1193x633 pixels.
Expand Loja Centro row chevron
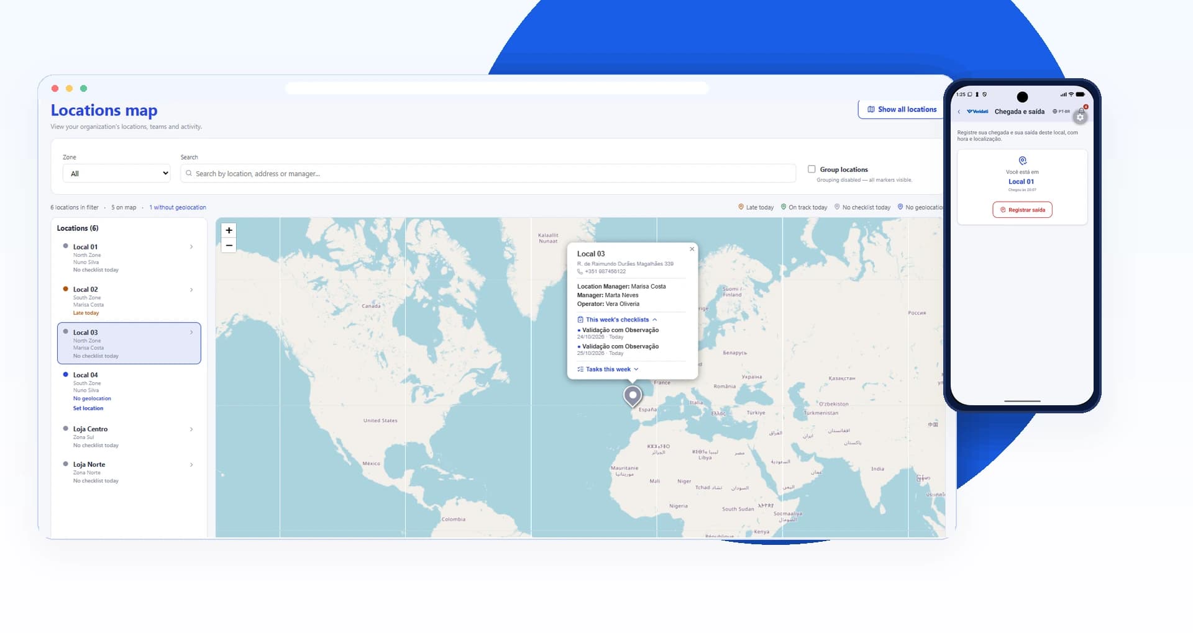pos(191,429)
